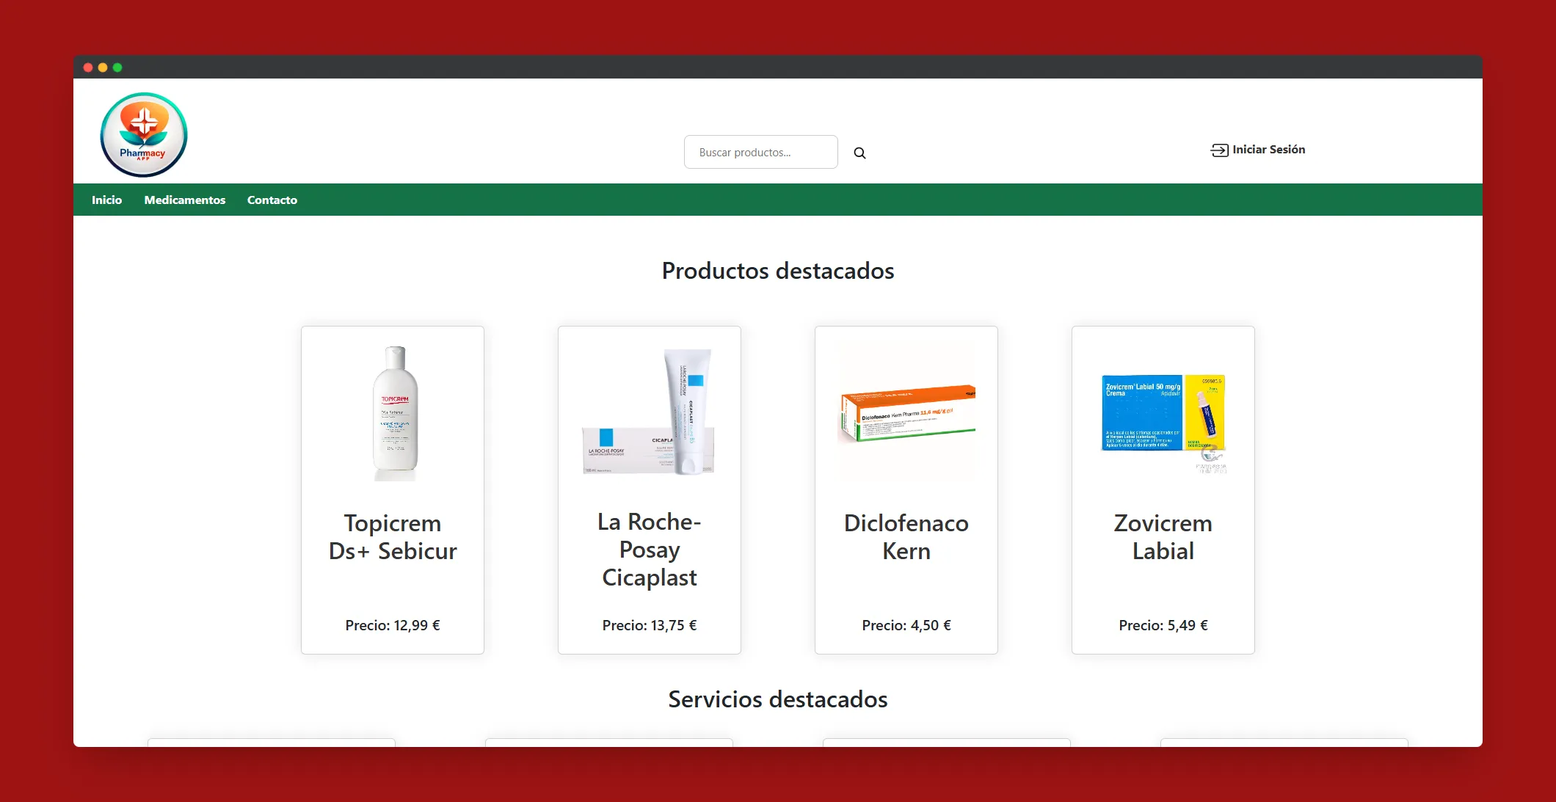Click the price text 'Precio: 12,99 €'

click(393, 625)
